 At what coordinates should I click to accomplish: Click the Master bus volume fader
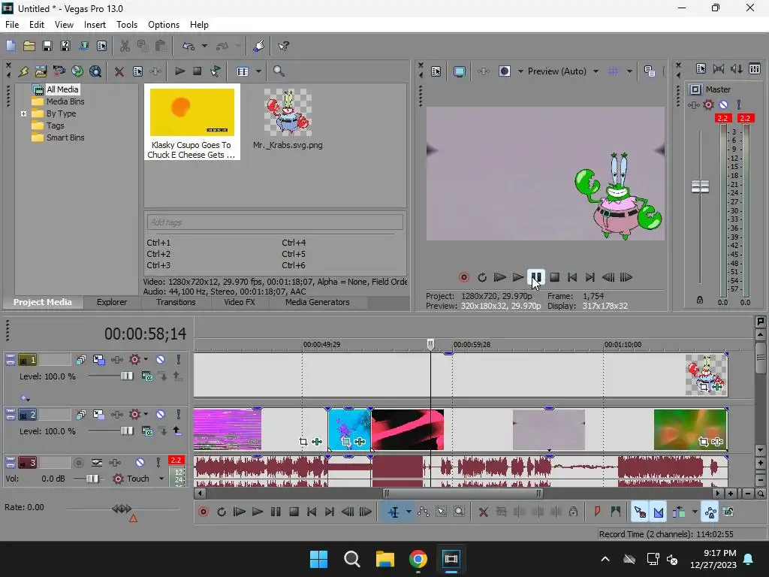point(700,186)
